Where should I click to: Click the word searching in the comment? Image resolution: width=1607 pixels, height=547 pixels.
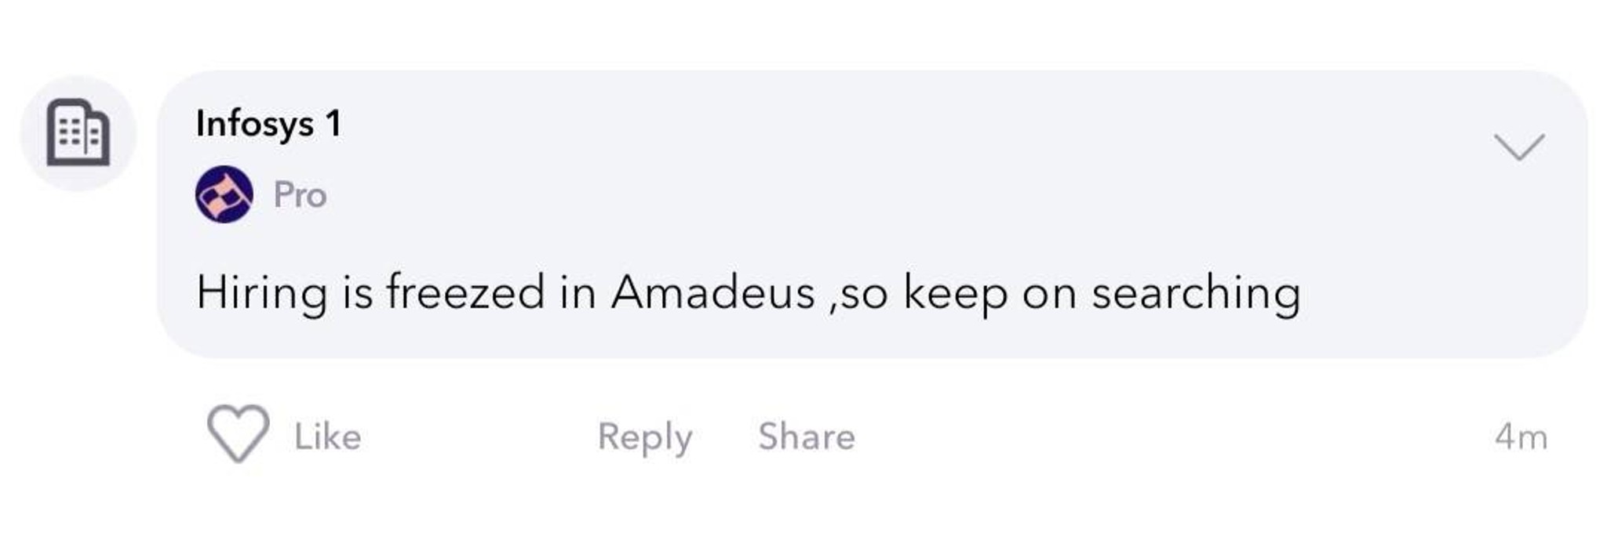[1196, 293]
